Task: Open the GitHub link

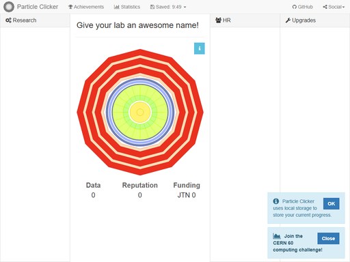Action: click(x=302, y=7)
